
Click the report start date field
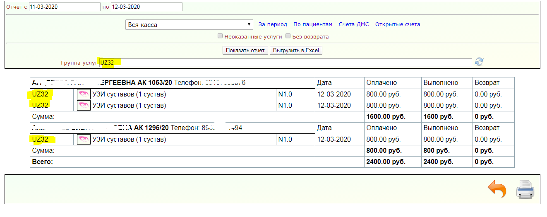coord(65,7)
